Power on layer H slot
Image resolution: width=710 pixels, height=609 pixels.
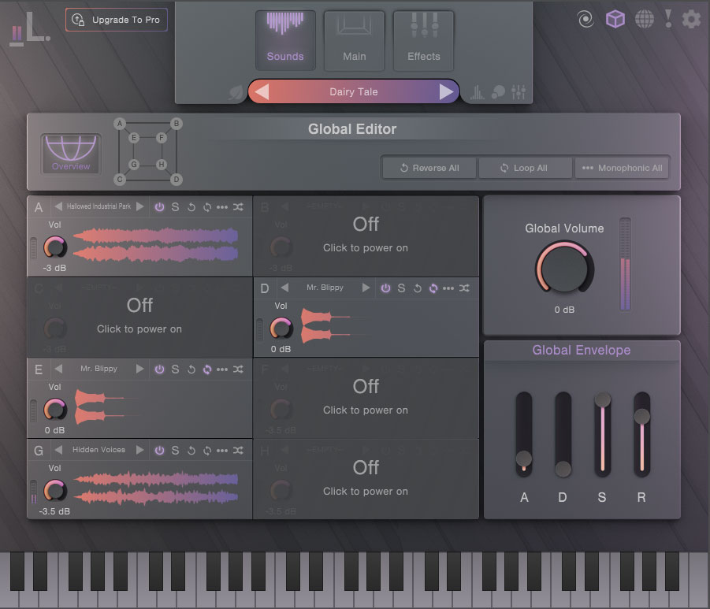pos(366,479)
